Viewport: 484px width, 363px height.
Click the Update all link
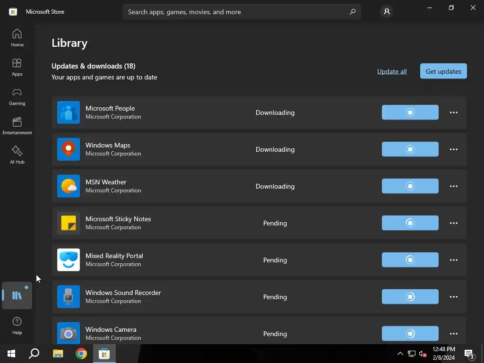coord(392,71)
